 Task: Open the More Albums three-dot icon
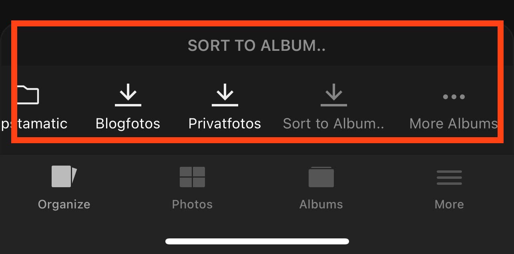(x=454, y=96)
